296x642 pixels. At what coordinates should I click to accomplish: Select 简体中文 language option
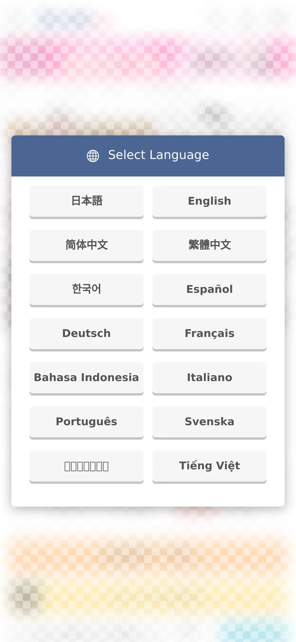(87, 246)
